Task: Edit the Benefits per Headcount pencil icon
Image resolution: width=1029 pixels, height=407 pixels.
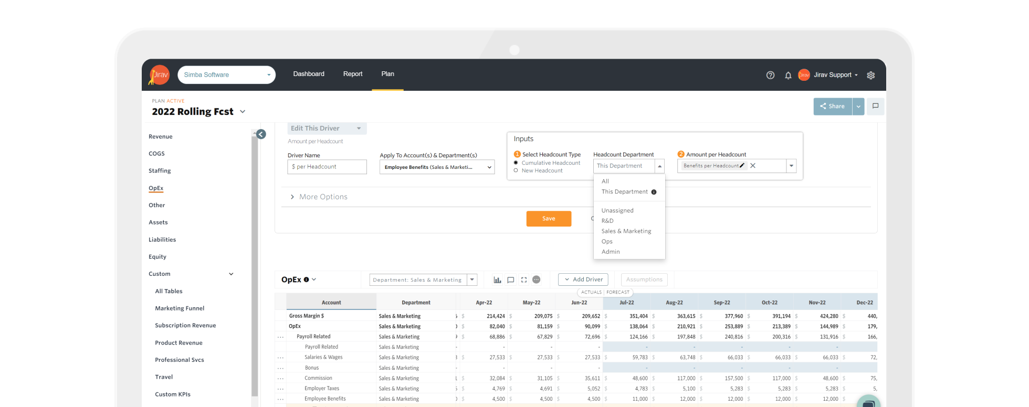Action: 742,166
